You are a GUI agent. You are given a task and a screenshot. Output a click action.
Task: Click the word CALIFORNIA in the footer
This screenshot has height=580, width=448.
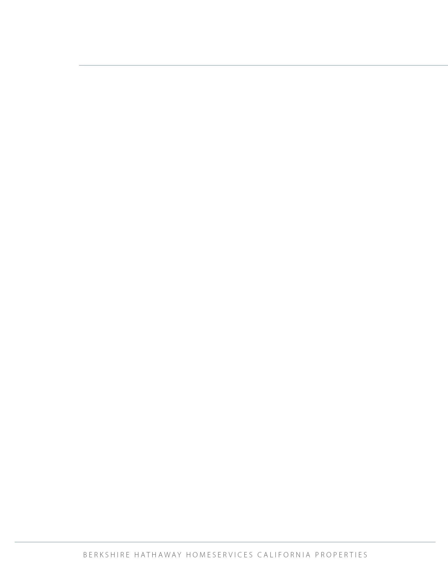pyautogui.click(x=284, y=555)
